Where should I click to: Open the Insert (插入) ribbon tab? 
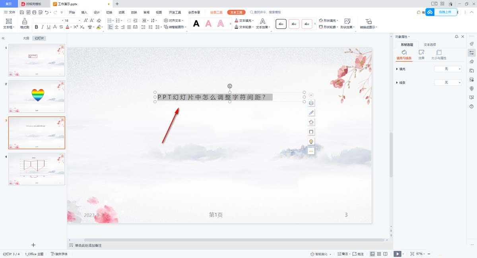84,12
